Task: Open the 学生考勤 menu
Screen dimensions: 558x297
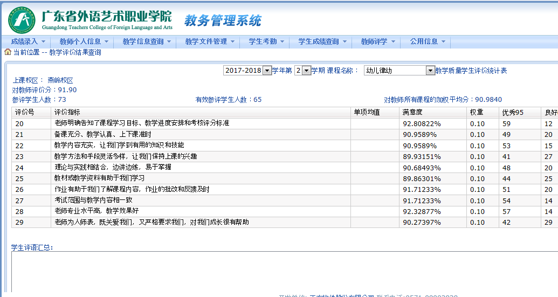Action: (x=266, y=42)
